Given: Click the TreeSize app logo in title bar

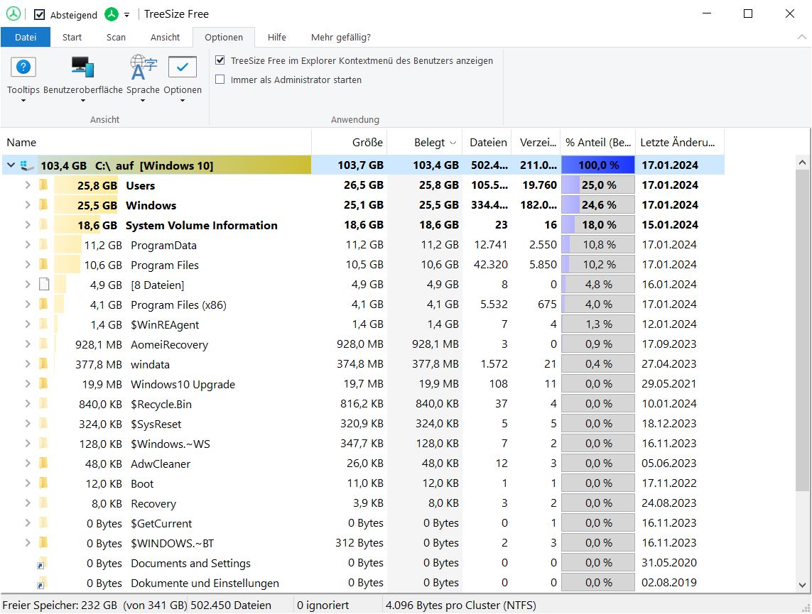Looking at the screenshot, I should [13, 14].
